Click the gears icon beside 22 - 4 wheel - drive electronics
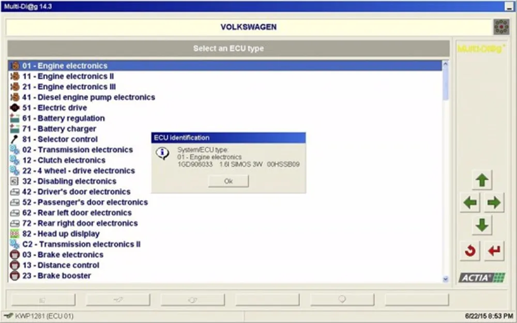517x323 pixels. tap(14, 171)
